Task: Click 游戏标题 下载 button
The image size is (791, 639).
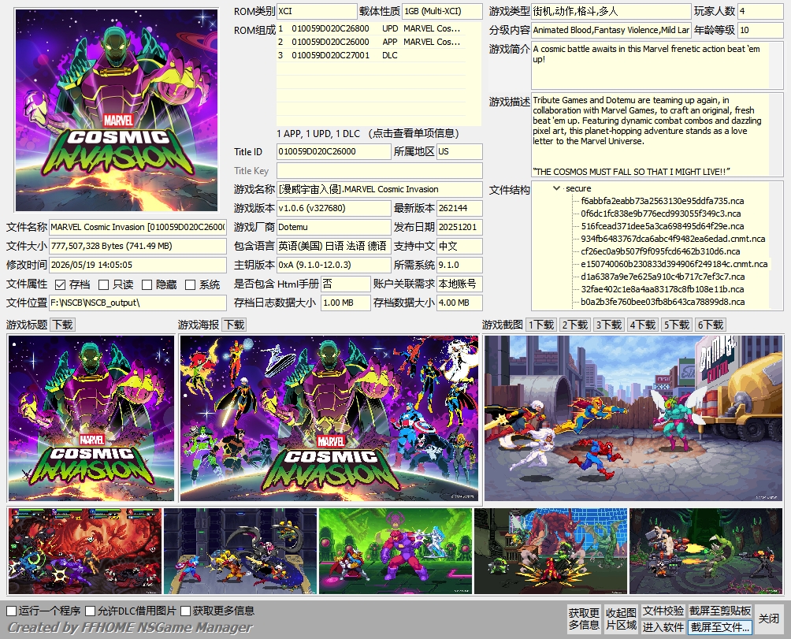Action: [x=63, y=325]
